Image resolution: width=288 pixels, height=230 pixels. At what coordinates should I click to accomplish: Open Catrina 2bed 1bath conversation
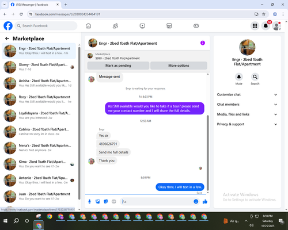(x=39, y=132)
